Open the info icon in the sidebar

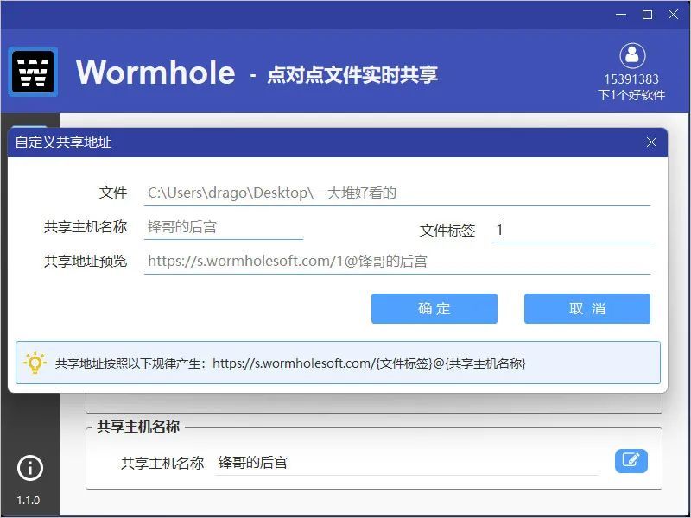(30, 468)
